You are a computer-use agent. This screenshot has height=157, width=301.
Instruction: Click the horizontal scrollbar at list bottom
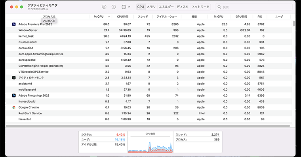(x=148, y=126)
